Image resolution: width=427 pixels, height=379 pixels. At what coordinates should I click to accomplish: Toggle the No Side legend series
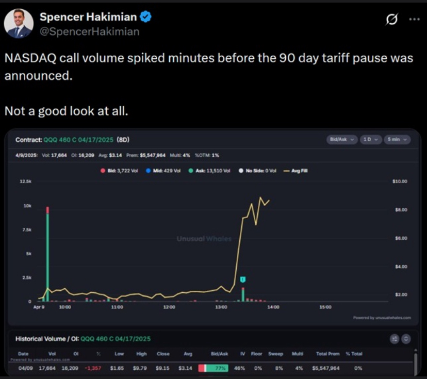pyautogui.click(x=257, y=171)
